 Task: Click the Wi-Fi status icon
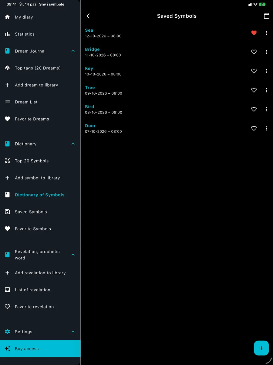(x=255, y=4)
